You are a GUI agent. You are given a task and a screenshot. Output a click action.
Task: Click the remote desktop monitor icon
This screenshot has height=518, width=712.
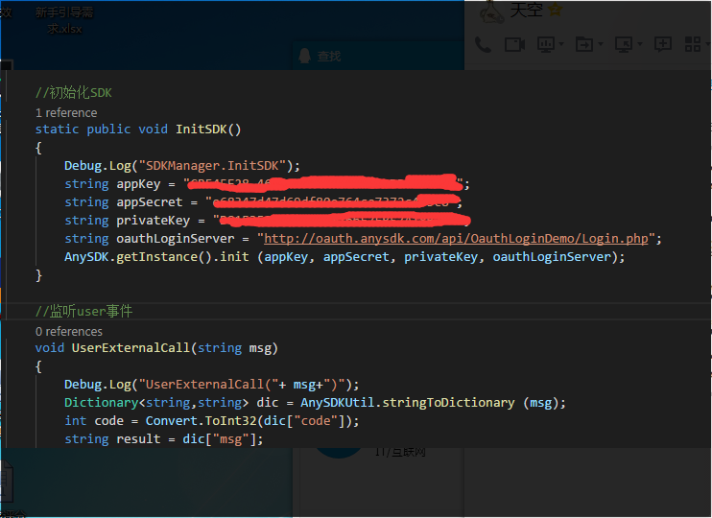click(624, 44)
